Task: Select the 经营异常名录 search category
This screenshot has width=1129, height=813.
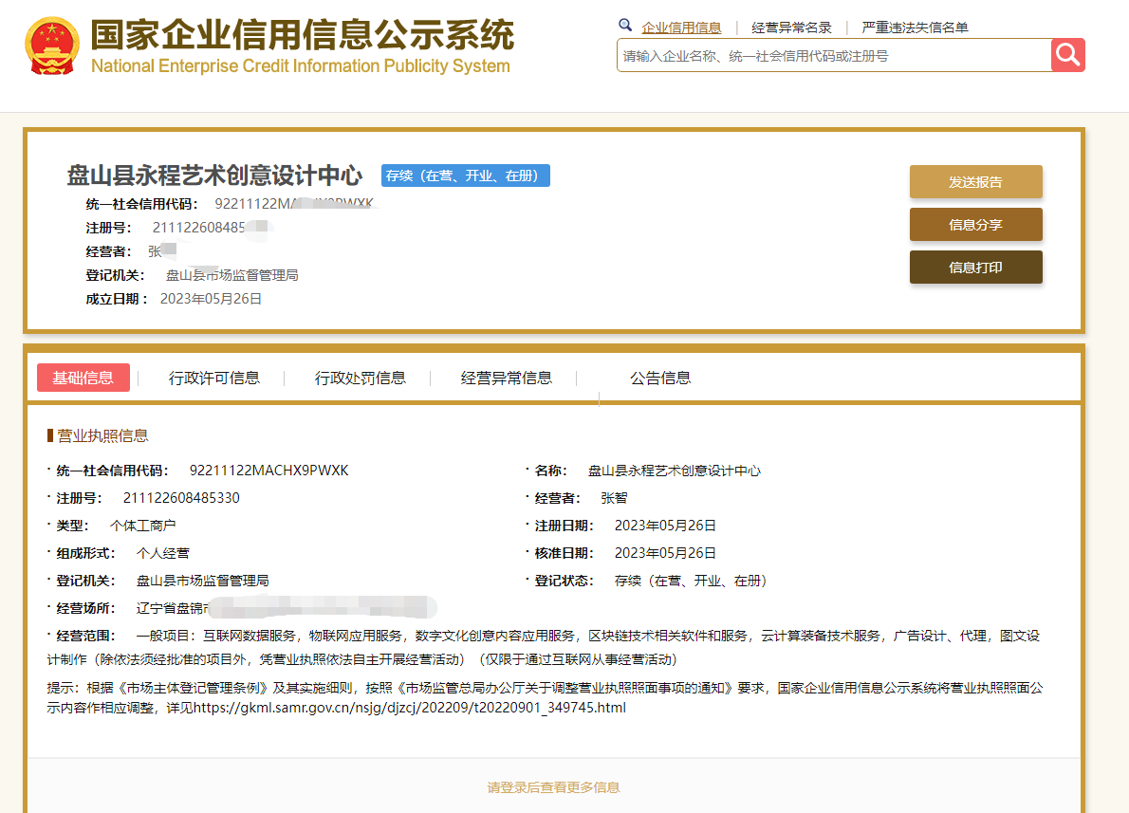Action: [x=791, y=28]
